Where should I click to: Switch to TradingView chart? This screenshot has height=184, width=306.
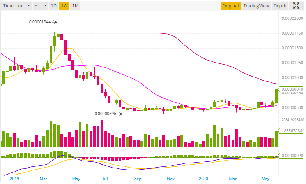(x=256, y=6)
